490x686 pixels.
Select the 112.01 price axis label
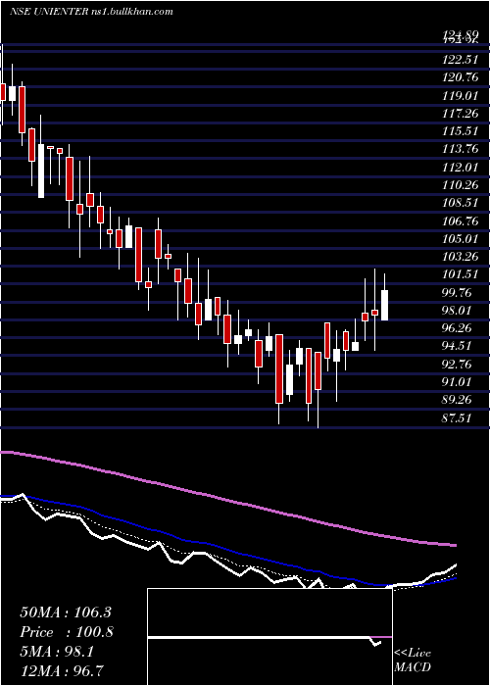click(x=460, y=168)
